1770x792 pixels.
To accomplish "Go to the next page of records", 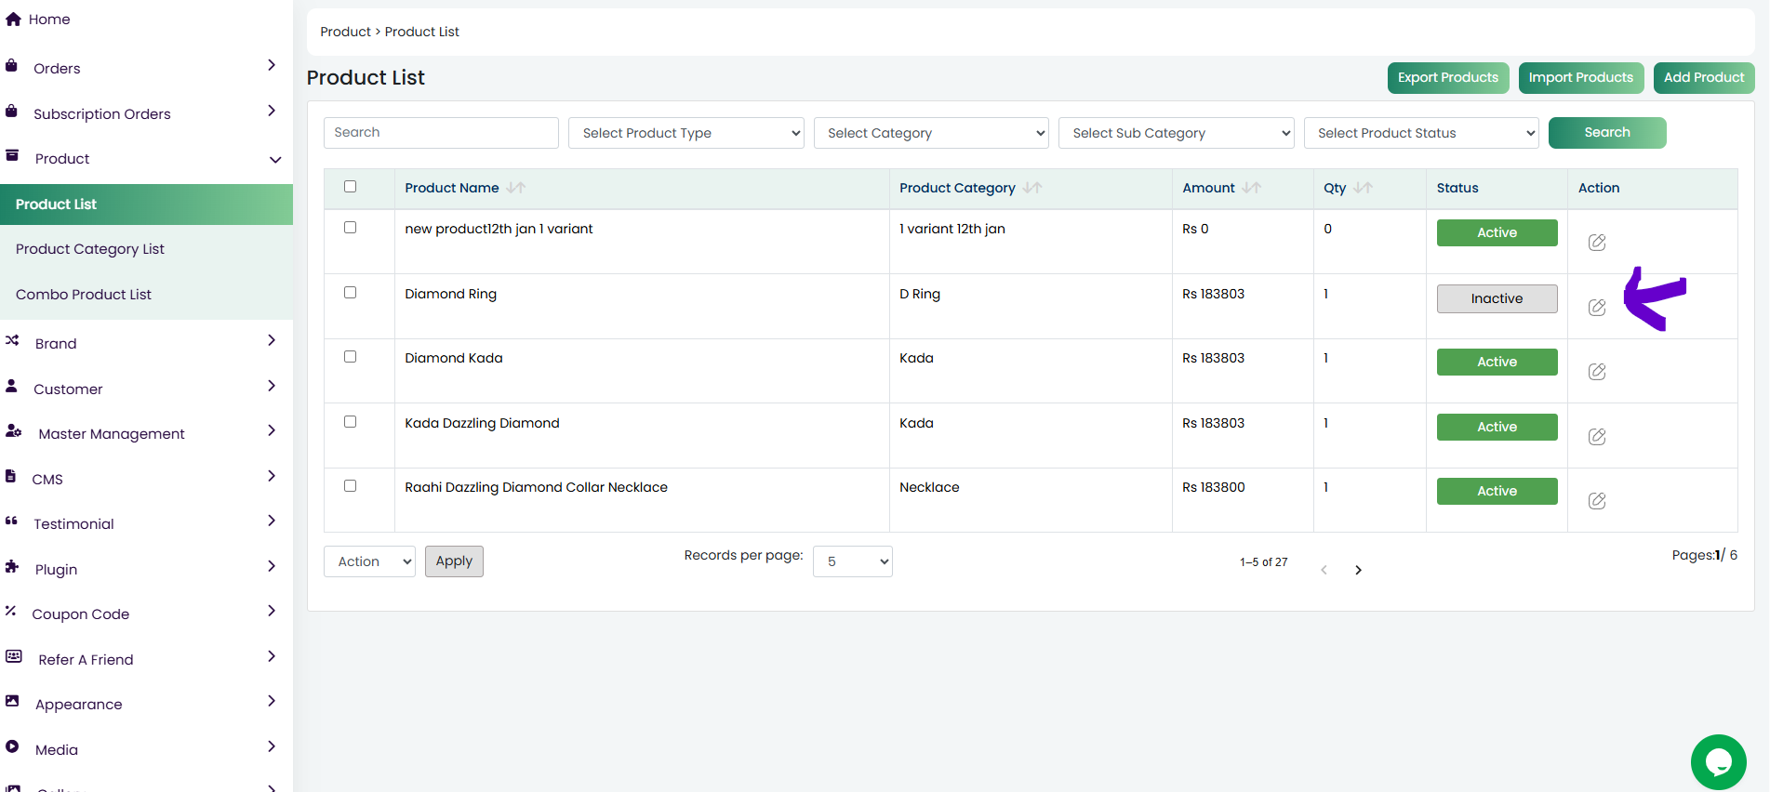I will 1358,570.
